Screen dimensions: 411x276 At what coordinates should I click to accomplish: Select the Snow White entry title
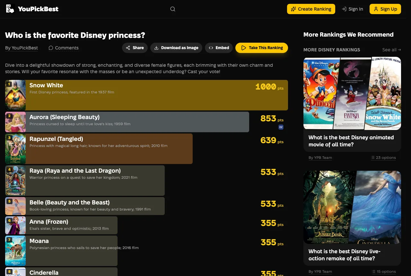pos(46,85)
